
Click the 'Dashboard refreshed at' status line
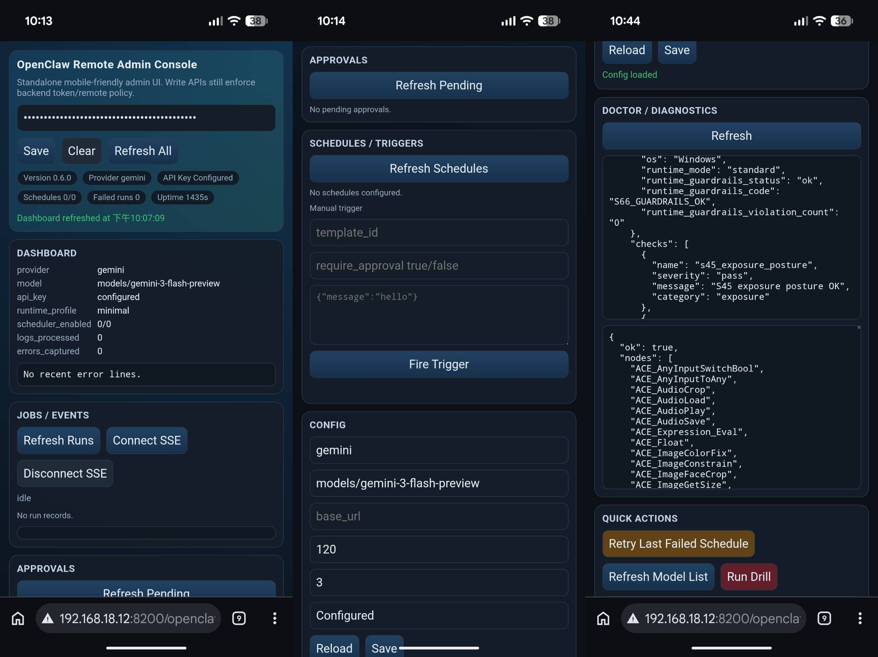(x=90, y=218)
